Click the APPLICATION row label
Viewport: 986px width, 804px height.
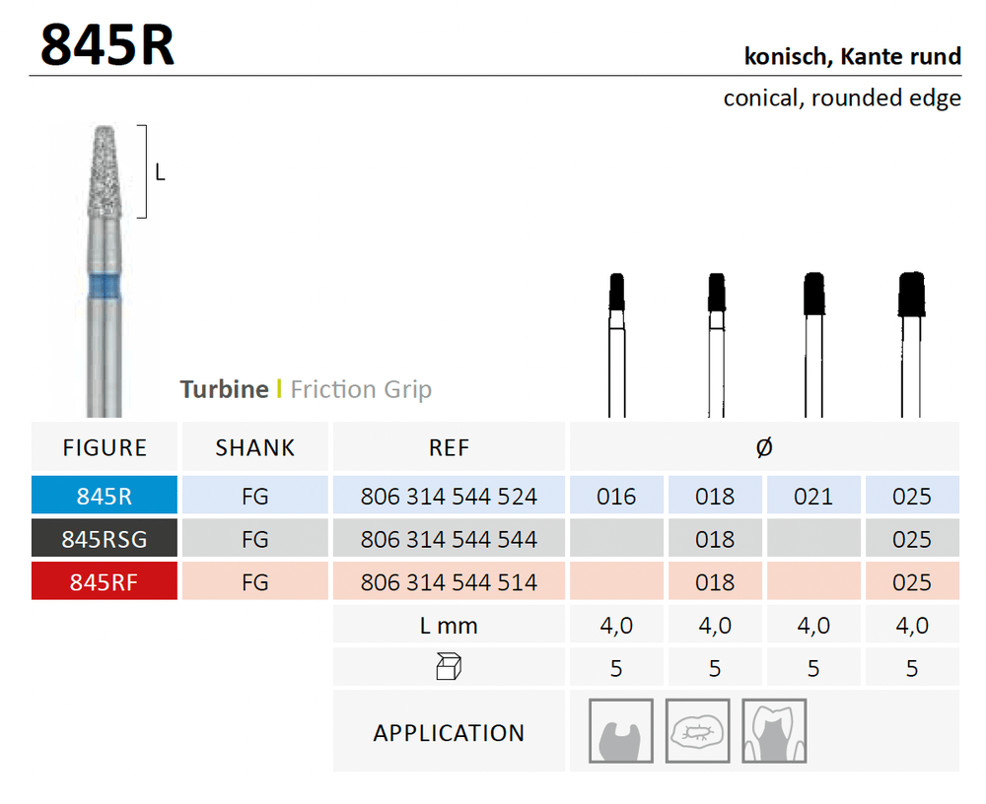tap(449, 732)
